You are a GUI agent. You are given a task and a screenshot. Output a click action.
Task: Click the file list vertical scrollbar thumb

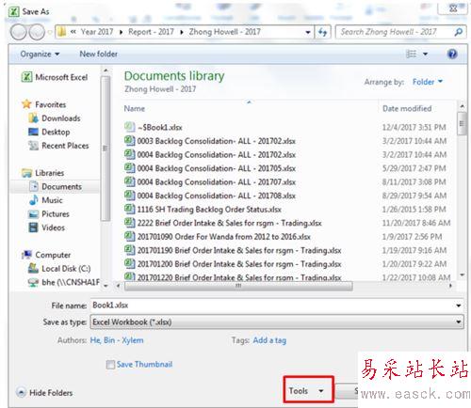pos(462,123)
